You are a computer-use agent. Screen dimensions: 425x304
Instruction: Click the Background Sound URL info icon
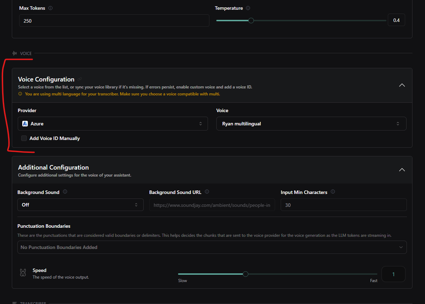click(x=207, y=192)
